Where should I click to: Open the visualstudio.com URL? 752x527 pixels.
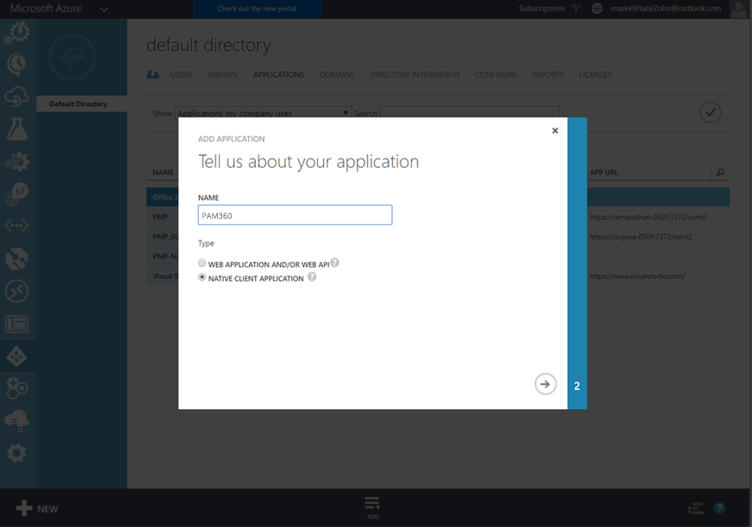(x=637, y=276)
